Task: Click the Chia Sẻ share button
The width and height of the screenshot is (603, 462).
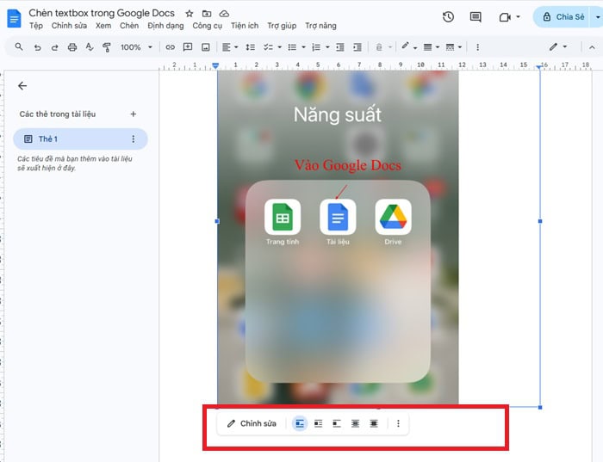Action: pyautogui.click(x=563, y=17)
